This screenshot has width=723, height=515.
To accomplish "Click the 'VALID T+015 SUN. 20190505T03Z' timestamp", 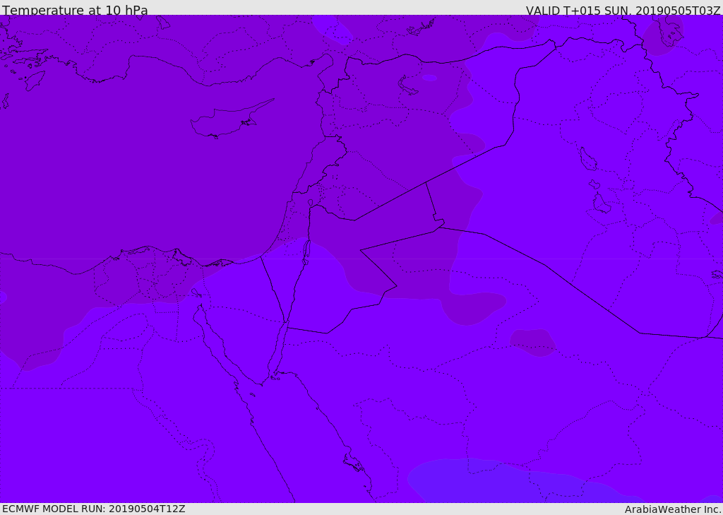I will (623, 11).
